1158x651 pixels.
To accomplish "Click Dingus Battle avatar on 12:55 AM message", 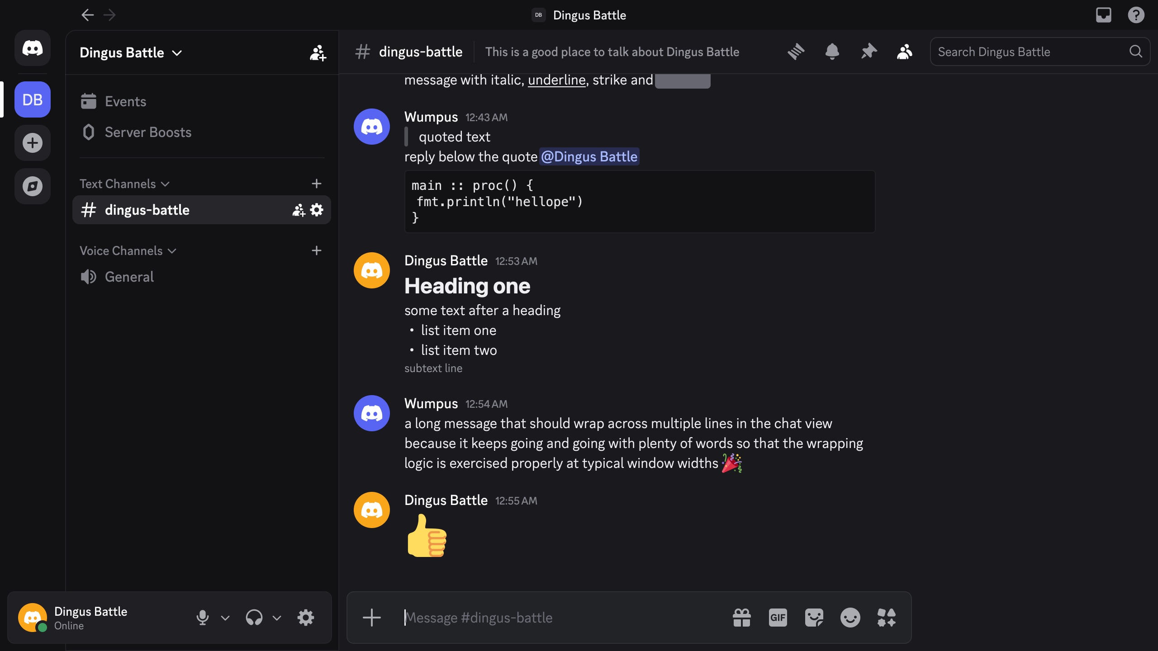I will (x=372, y=510).
